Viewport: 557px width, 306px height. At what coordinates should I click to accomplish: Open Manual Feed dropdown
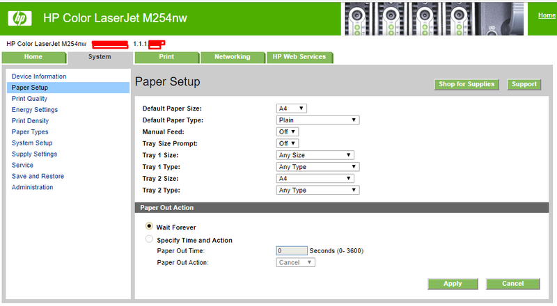(x=287, y=131)
